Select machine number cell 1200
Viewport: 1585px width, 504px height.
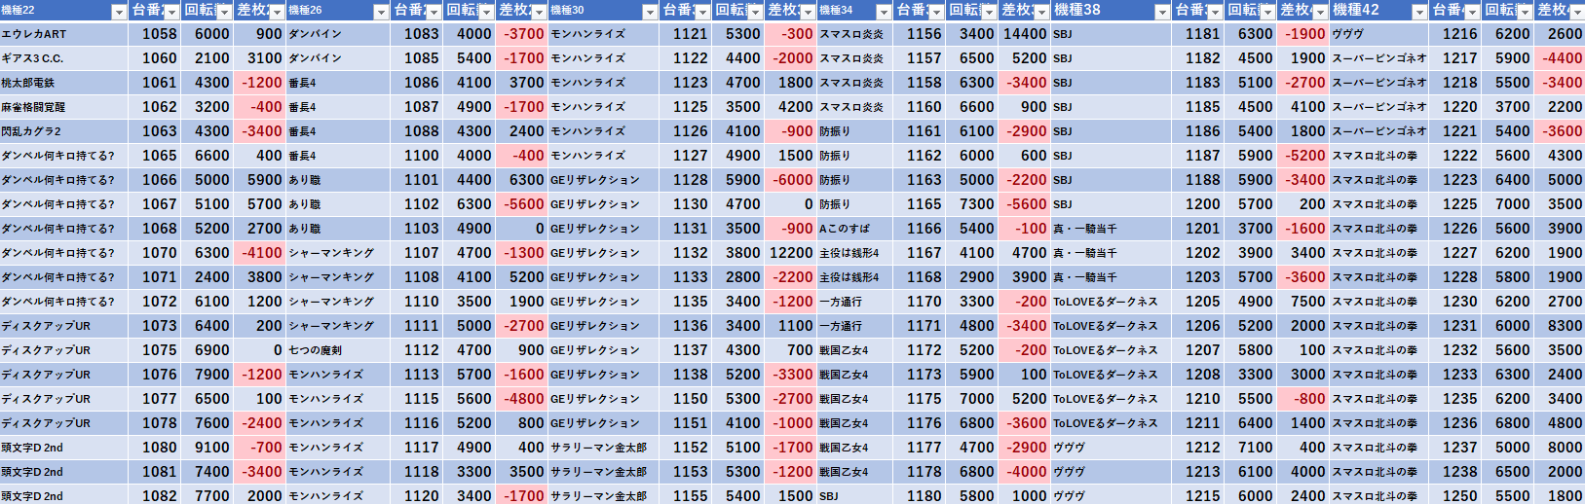pyautogui.click(x=1198, y=204)
